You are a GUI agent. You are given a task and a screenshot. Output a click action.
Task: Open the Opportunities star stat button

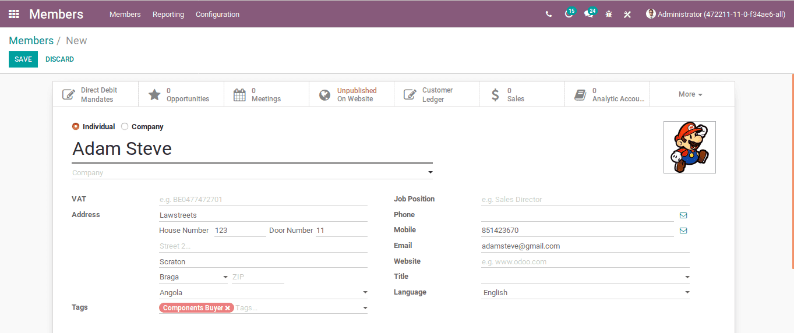tap(181, 94)
